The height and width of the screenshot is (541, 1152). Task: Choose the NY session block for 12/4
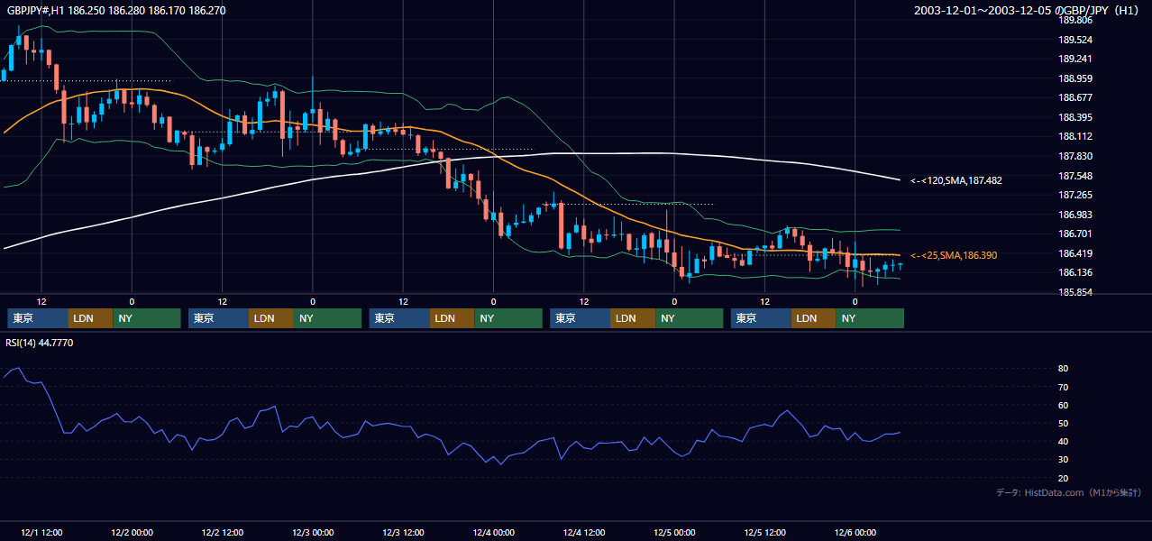690,318
